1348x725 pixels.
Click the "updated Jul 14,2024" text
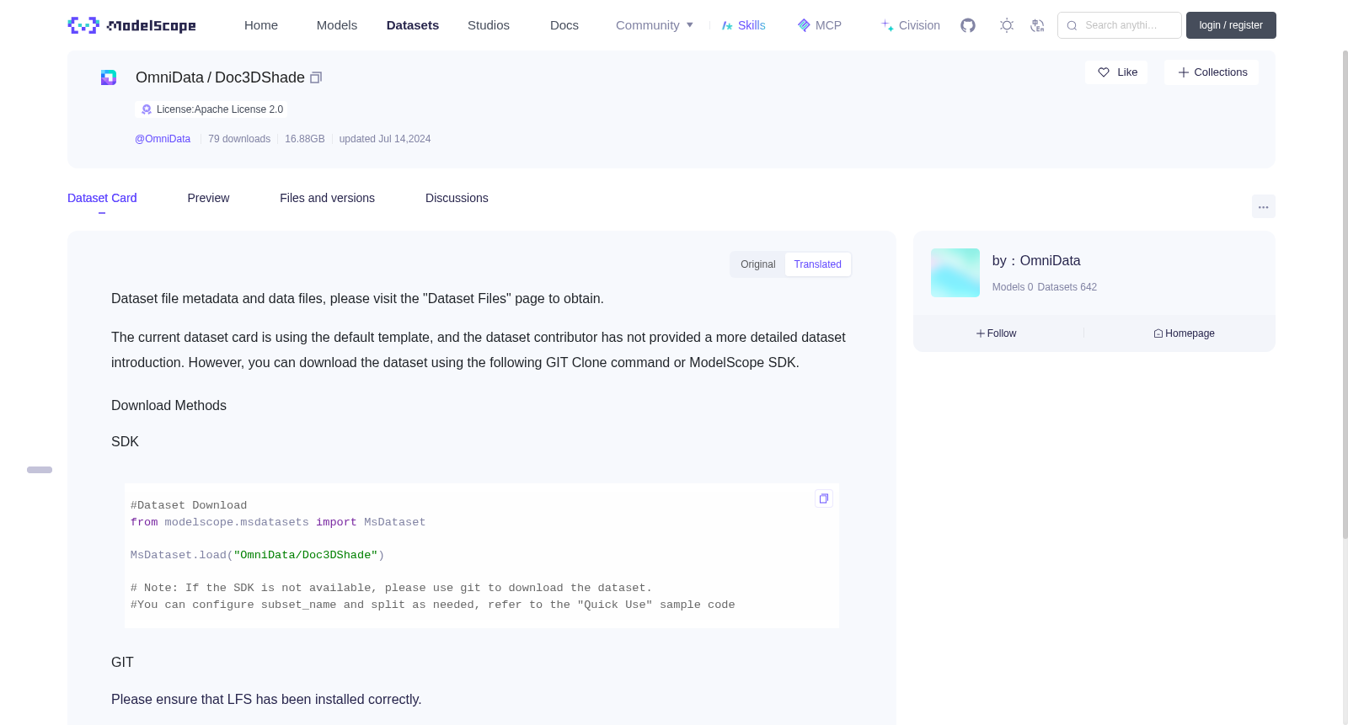tap(385, 139)
